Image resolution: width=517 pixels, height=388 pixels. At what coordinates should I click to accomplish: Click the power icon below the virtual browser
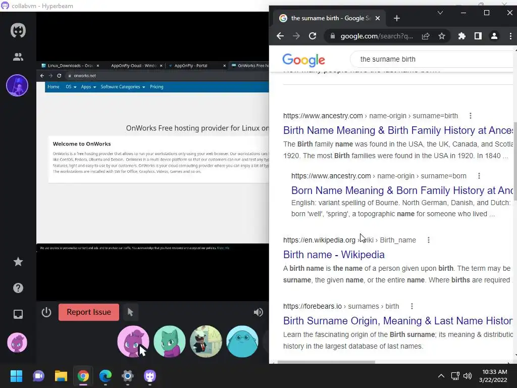46,312
